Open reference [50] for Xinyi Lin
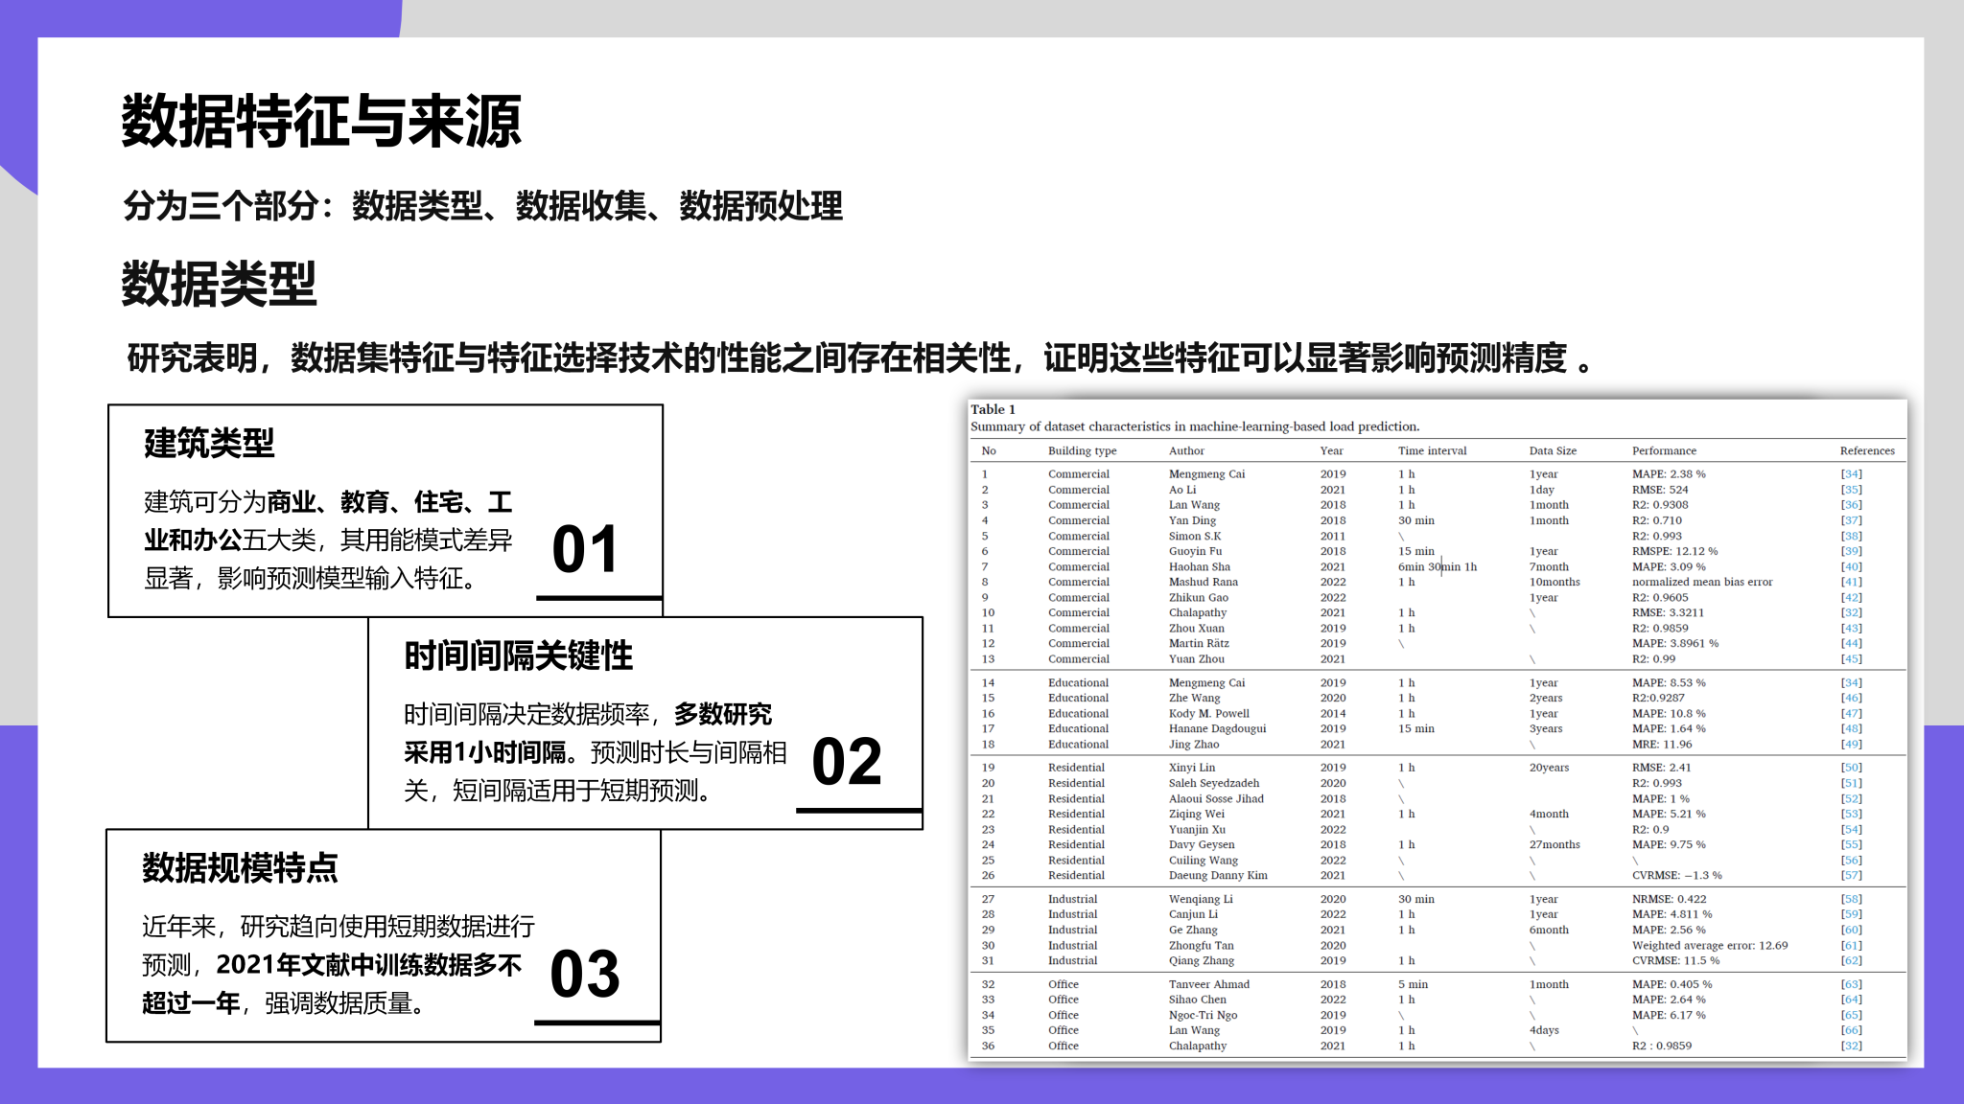 coord(1851,768)
